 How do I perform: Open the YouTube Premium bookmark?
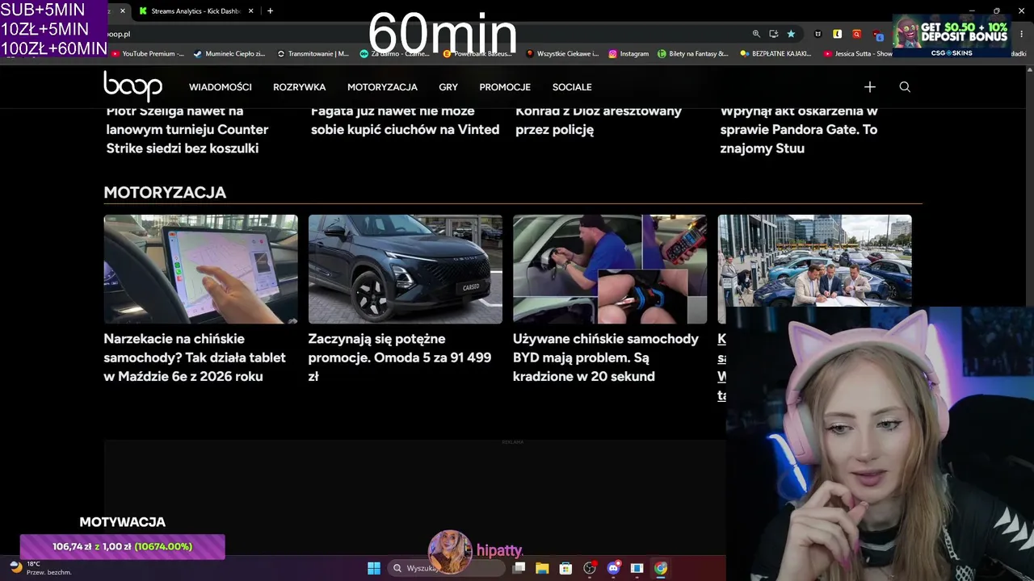(x=147, y=54)
